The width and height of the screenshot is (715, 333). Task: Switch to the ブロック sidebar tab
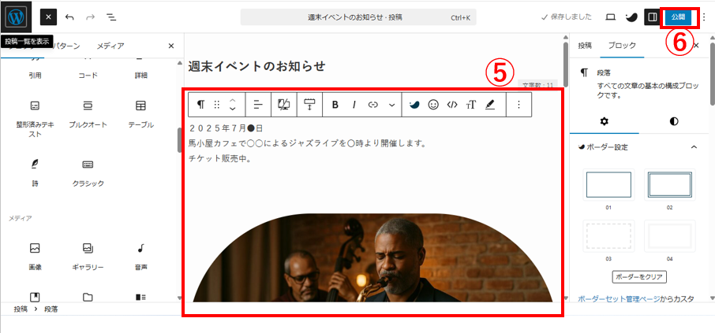coord(622,46)
